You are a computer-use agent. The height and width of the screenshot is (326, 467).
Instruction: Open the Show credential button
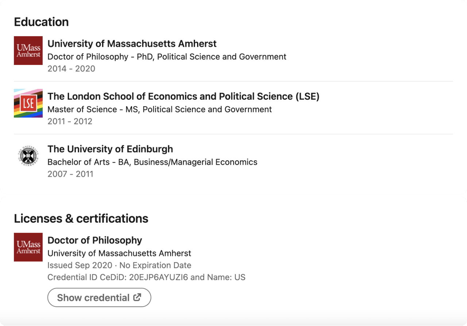click(99, 298)
